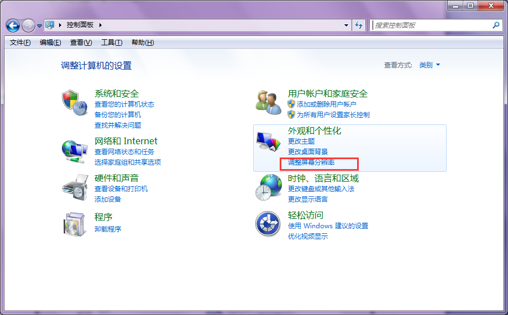
Task: Click the 系统和安全 shield icon
Action: (x=75, y=103)
